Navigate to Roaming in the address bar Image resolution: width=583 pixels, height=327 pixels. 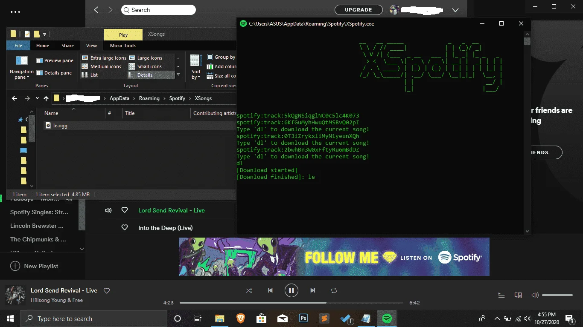(x=149, y=98)
